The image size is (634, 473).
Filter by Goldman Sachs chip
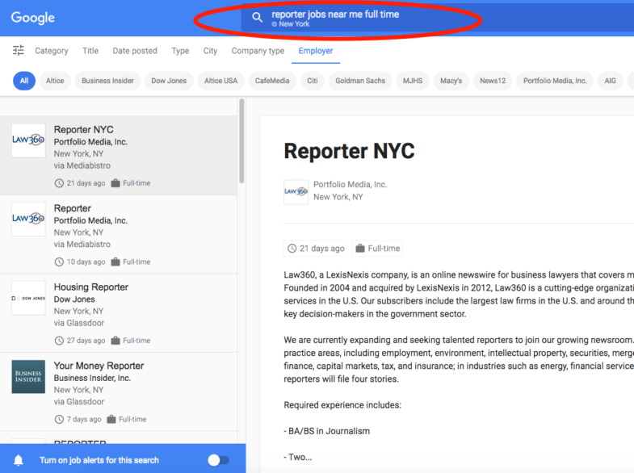(x=360, y=81)
